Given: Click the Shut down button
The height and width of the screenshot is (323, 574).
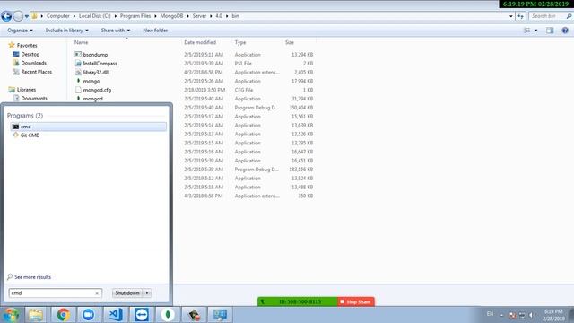Looking at the screenshot, I should (x=127, y=293).
